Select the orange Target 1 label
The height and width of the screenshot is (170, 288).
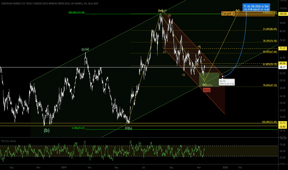[x=228, y=14]
